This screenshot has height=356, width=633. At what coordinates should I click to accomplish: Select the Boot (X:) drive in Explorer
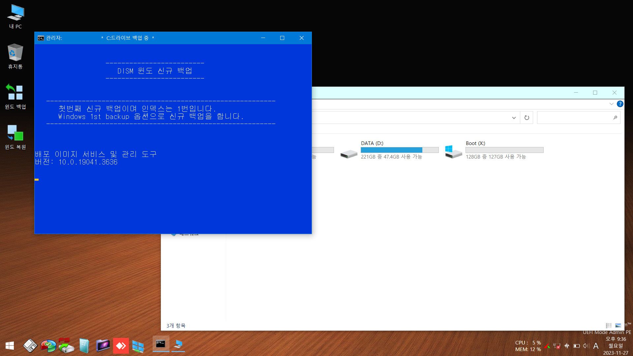(494, 150)
